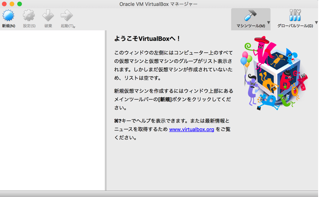
Task: Click the ようこそVirtualBoxへ！ heading
Action: [x=147, y=39]
